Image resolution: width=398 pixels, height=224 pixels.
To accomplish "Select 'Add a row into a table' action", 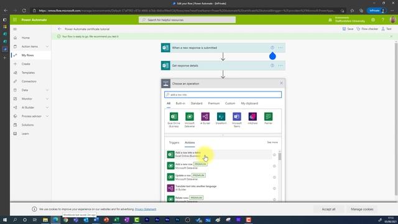I will tap(220, 154).
